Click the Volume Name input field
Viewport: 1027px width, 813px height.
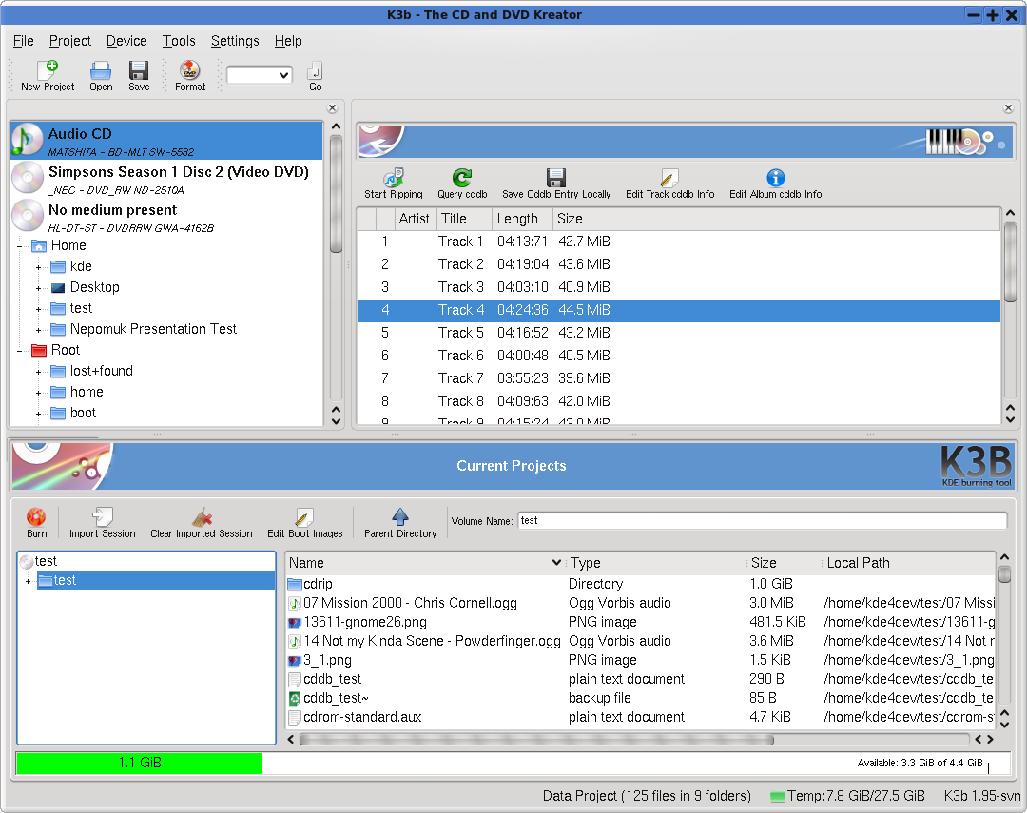[762, 521]
